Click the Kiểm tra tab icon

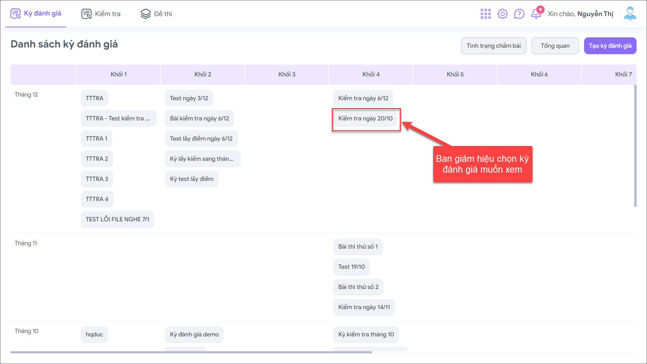pyautogui.click(x=87, y=14)
